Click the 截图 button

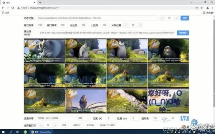pos(64,125)
